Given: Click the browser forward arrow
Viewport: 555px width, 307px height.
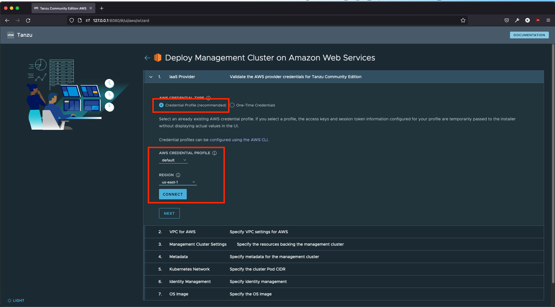Looking at the screenshot, I should coord(18,21).
